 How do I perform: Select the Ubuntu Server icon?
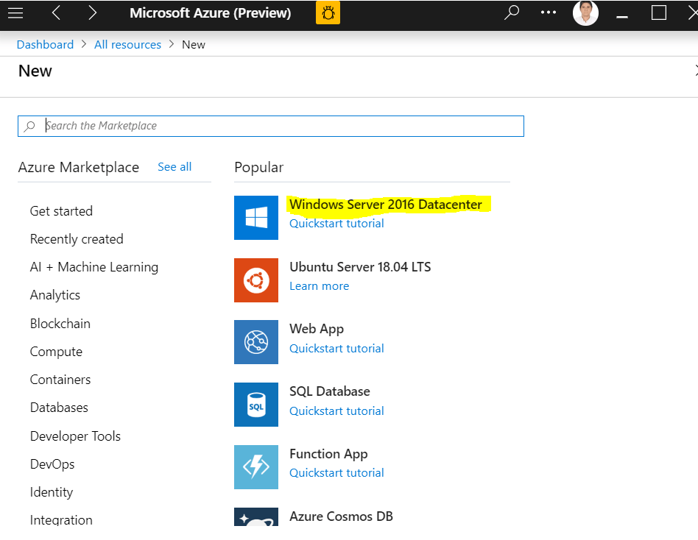coord(256,280)
